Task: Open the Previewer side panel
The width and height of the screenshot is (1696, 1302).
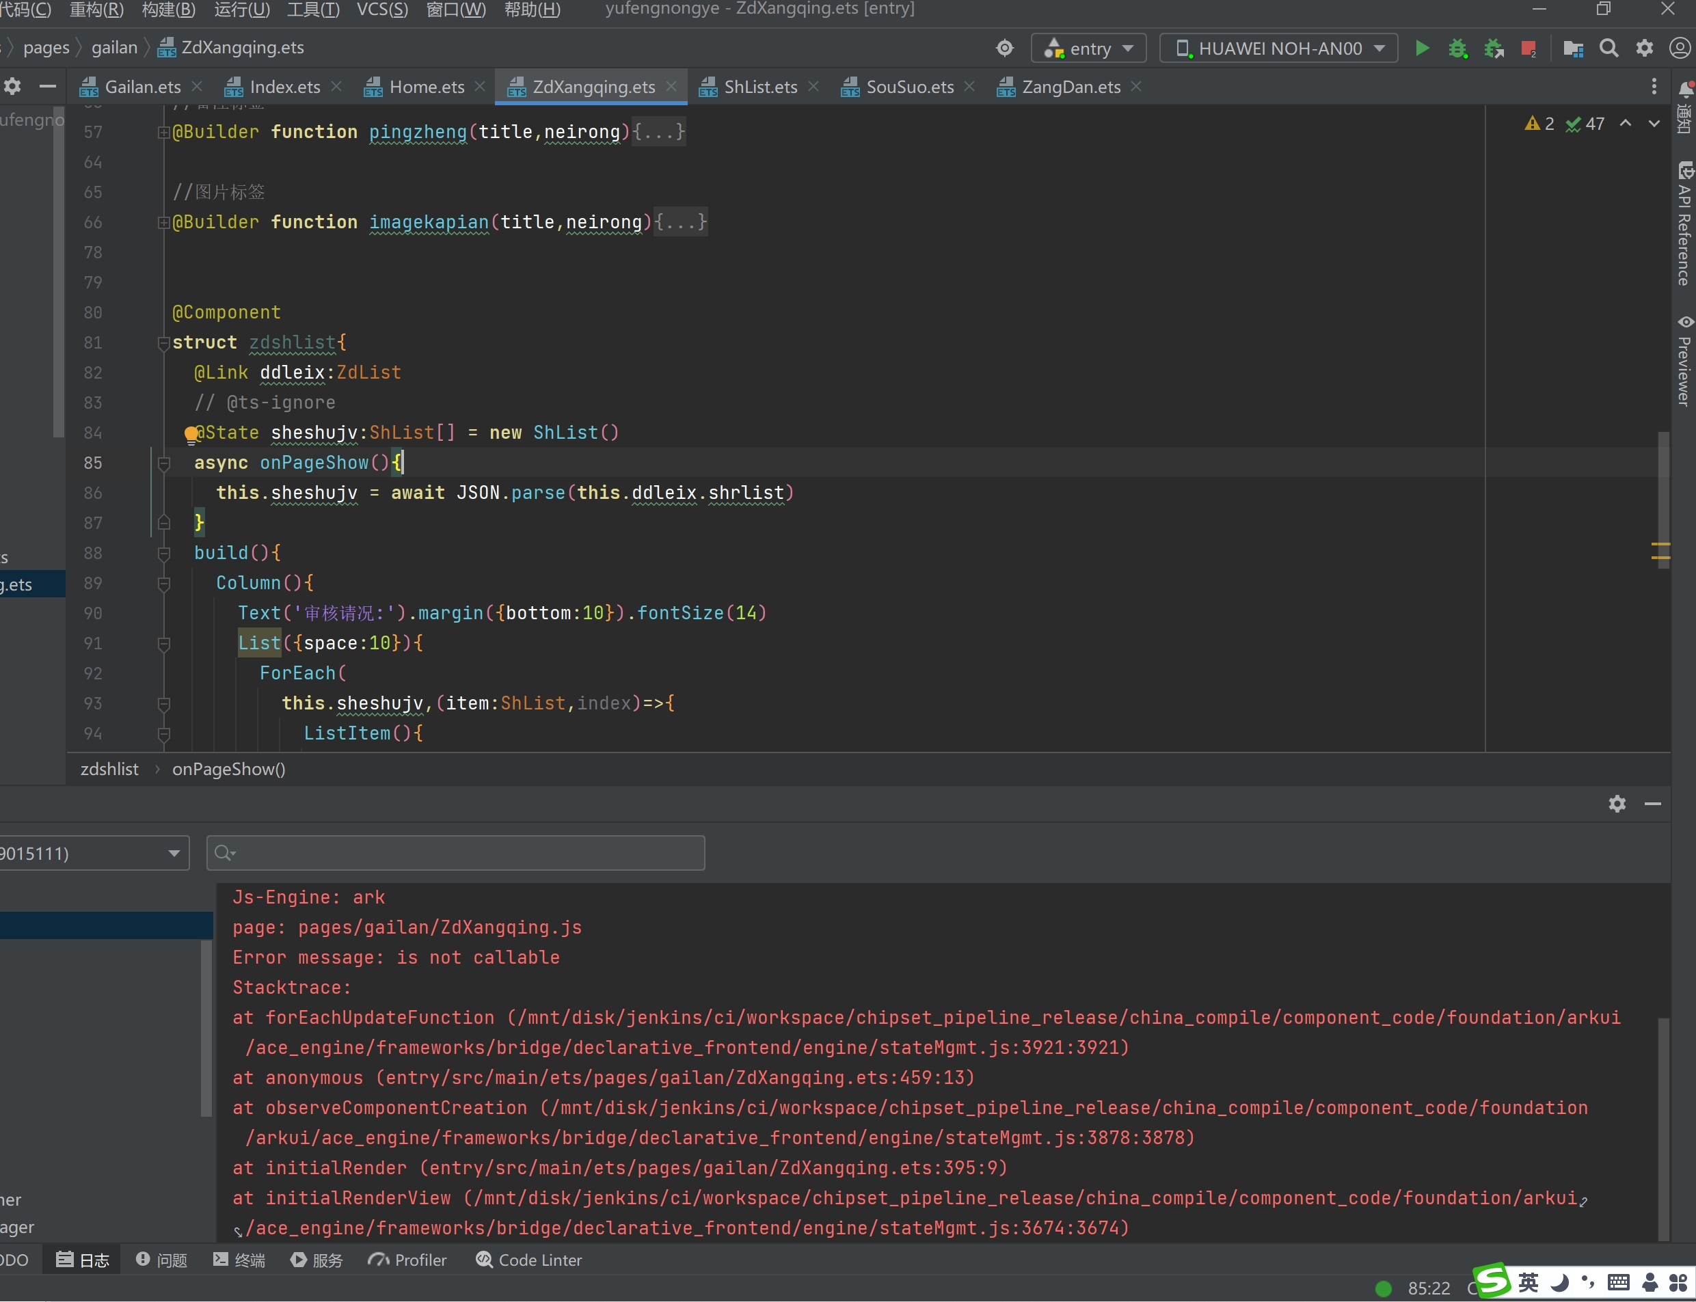Action: [x=1684, y=360]
